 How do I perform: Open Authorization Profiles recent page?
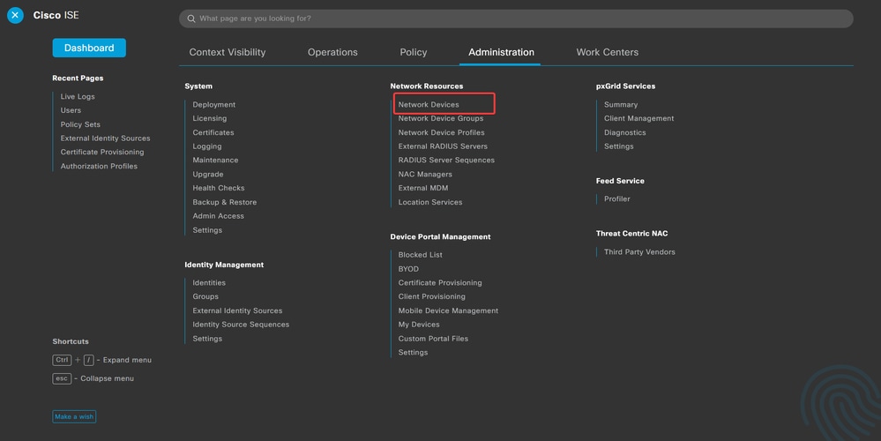pyautogui.click(x=99, y=167)
